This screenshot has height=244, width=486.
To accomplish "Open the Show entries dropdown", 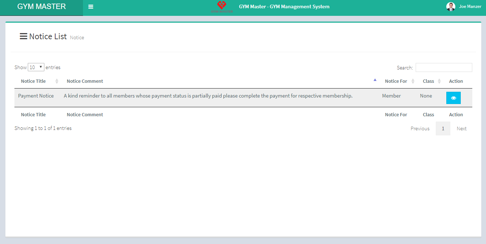I will click(x=36, y=67).
